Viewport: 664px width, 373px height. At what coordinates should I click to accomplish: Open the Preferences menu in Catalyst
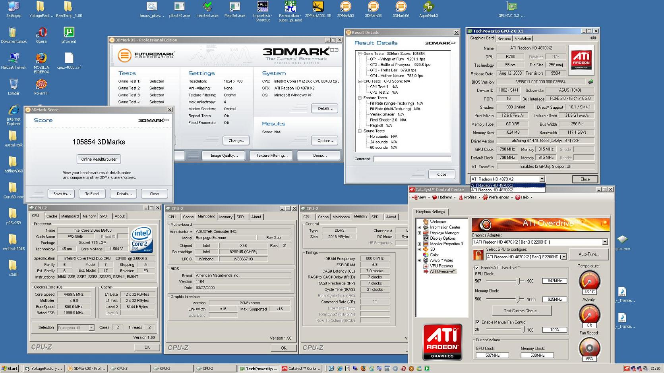pos(498,197)
